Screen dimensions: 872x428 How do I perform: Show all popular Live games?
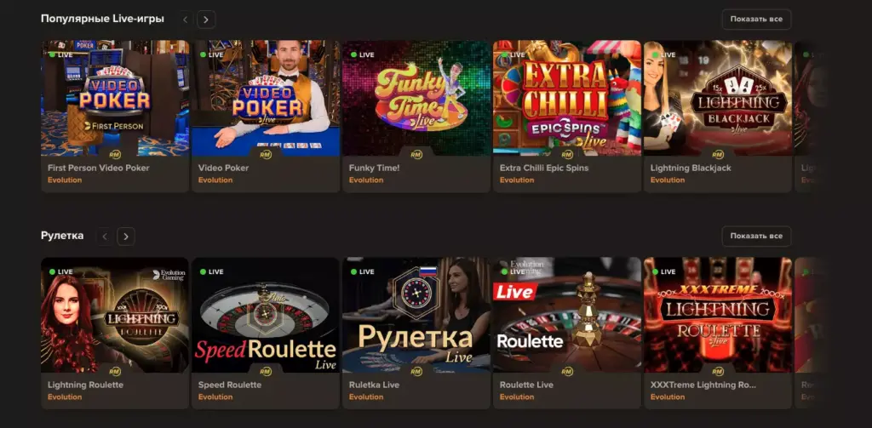(x=756, y=20)
